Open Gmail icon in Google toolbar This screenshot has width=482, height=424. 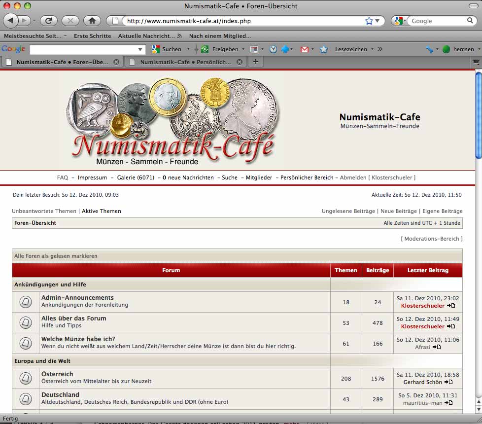tap(305, 49)
